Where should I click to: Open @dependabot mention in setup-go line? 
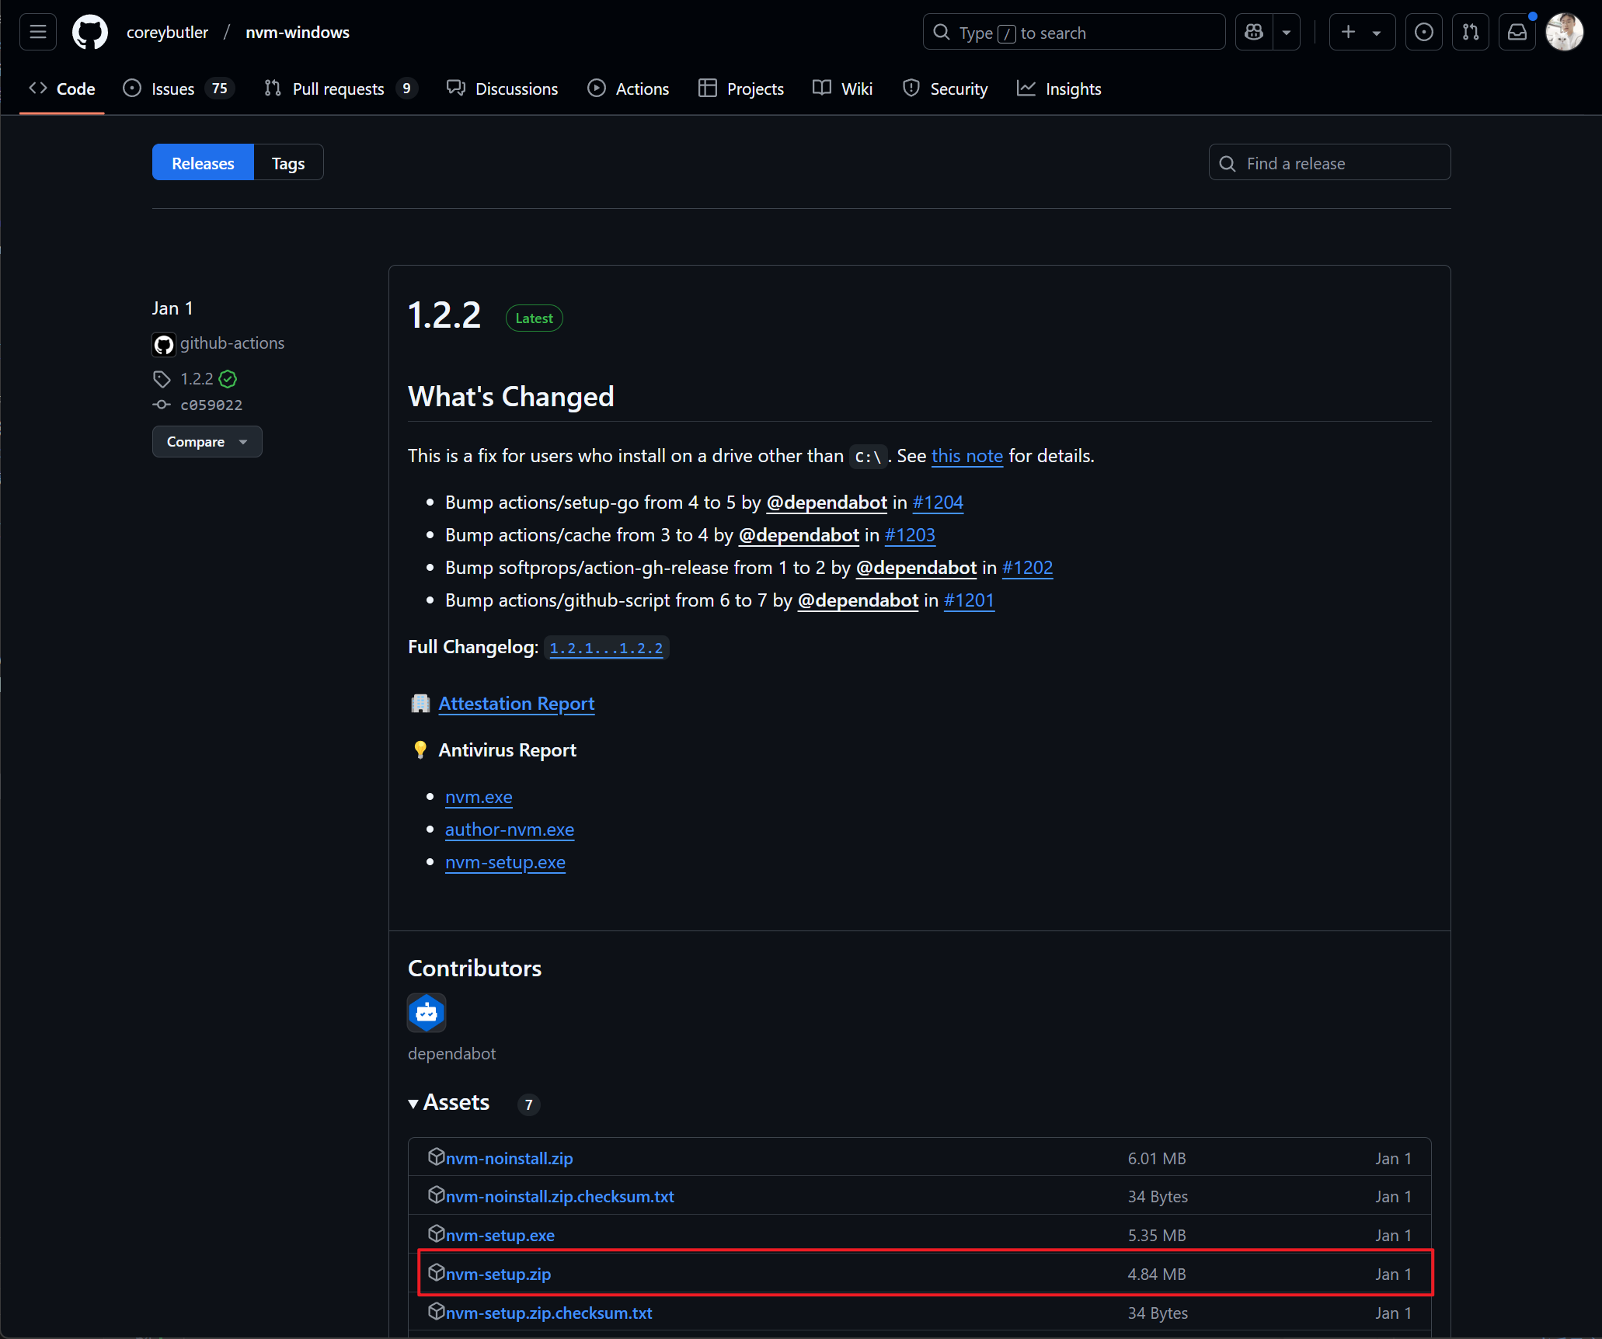[x=827, y=503]
